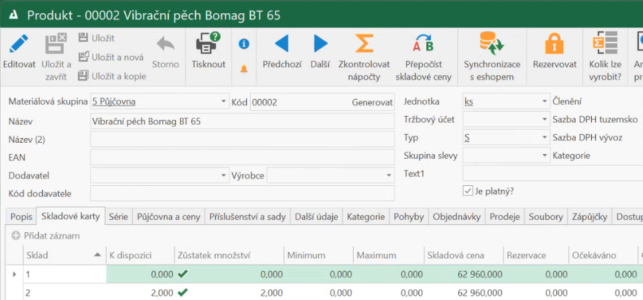Open the Tržbový účet dropdown

point(545,119)
